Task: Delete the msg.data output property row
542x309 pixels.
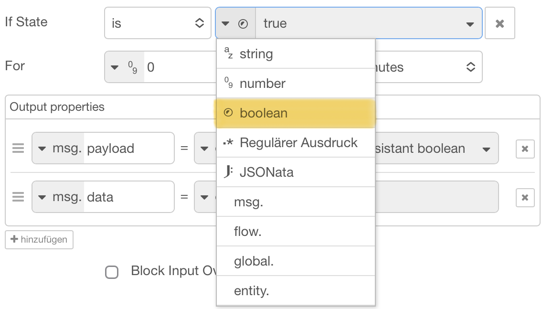Action: coord(525,197)
